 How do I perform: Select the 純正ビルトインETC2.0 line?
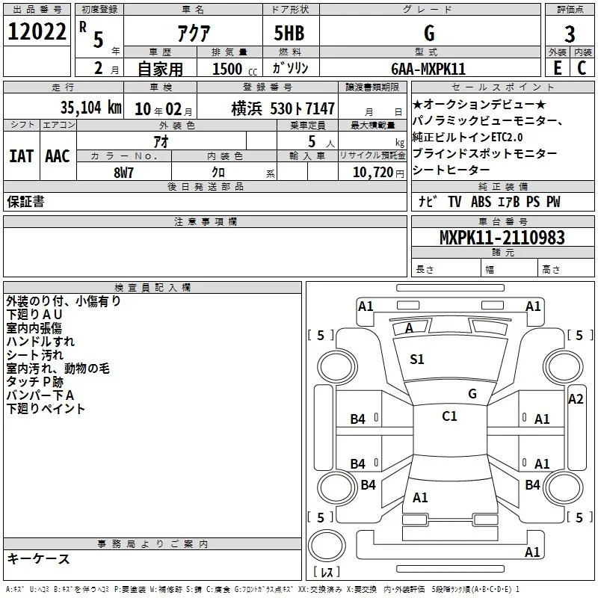[468, 137]
